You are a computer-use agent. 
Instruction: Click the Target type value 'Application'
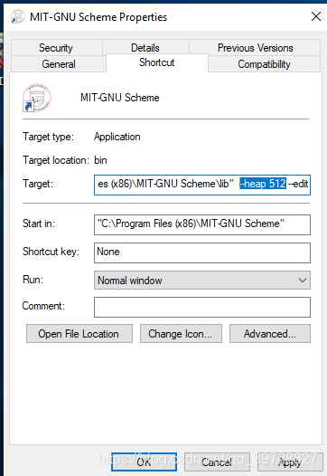(117, 137)
